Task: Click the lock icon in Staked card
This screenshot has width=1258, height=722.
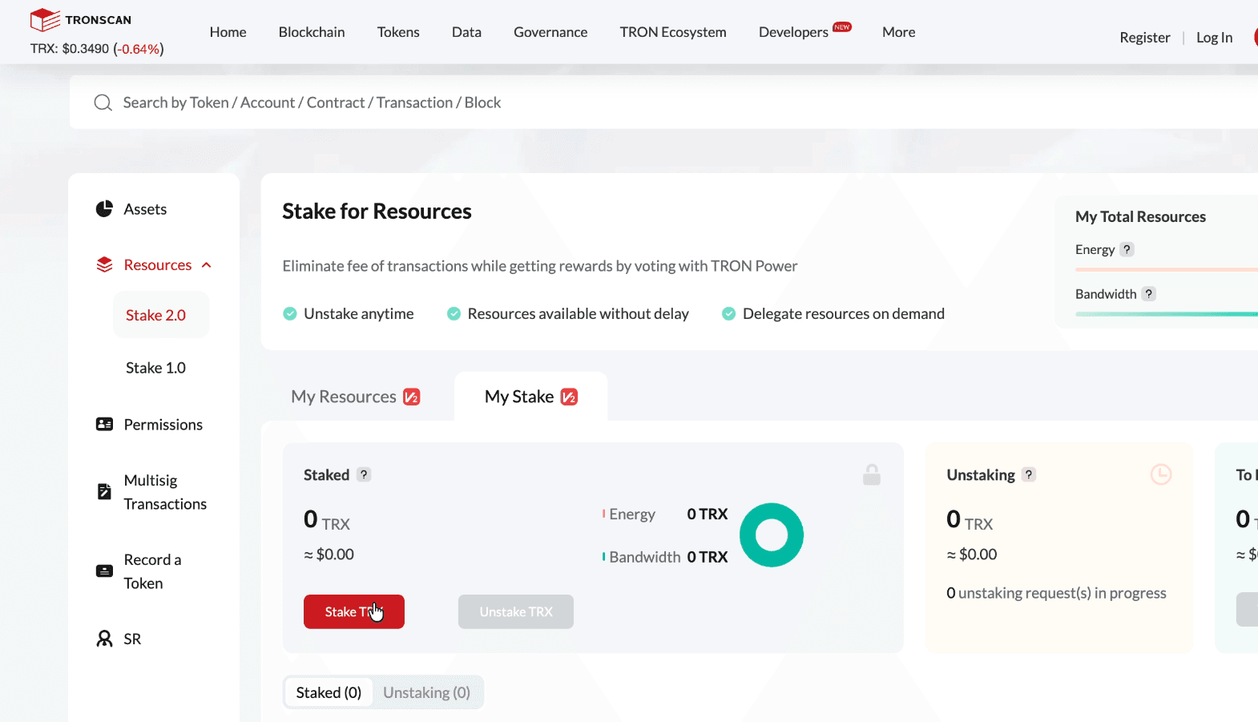Action: click(x=872, y=474)
